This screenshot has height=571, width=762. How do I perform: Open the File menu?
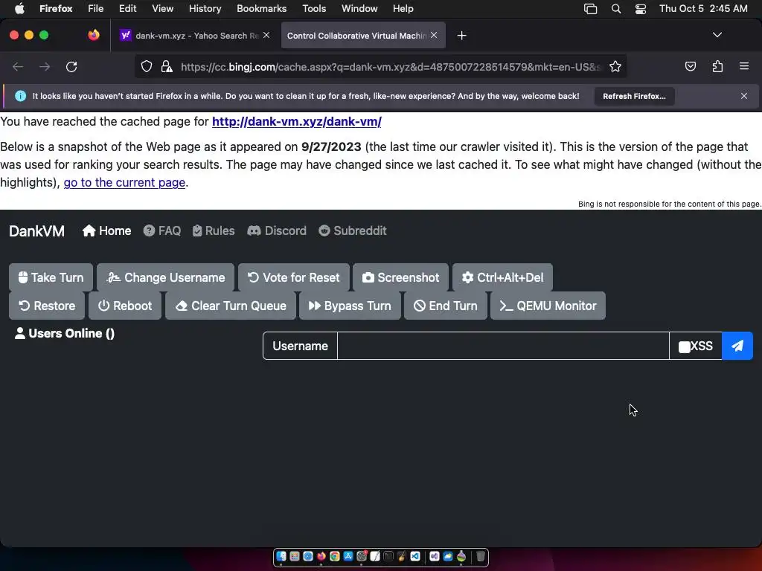(x=95, y=8)
